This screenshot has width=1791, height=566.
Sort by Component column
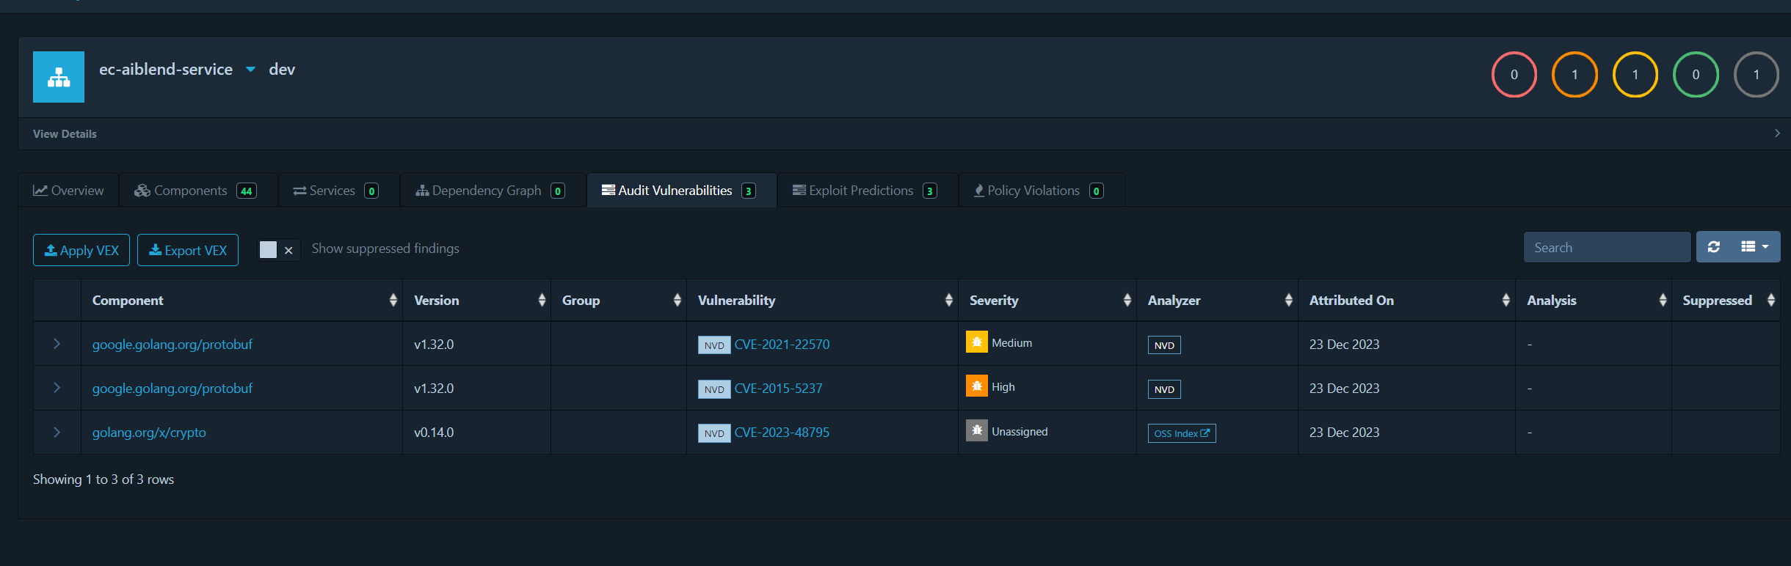pos(241,300)
